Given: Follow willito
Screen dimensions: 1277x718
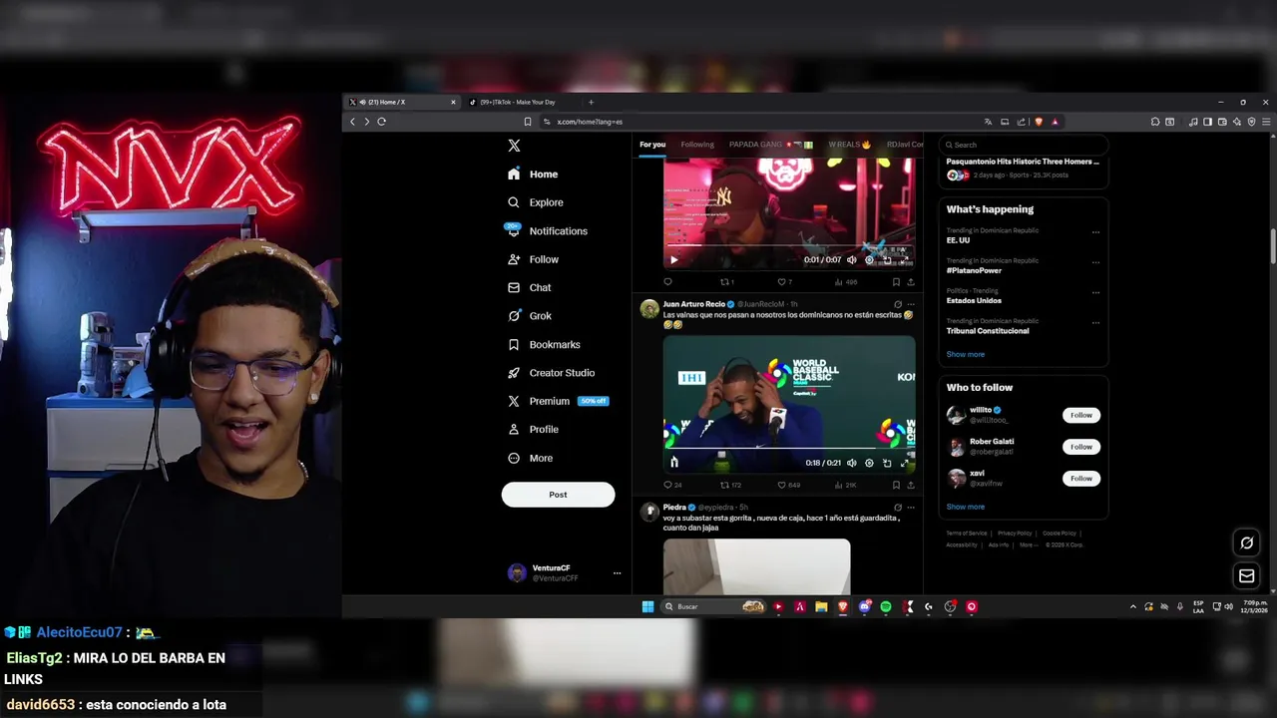Looking at the screenshot, I should 1081,415.
